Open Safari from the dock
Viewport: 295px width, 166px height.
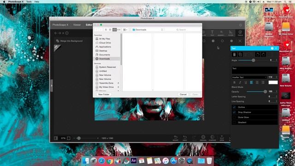tap(101, 161)
